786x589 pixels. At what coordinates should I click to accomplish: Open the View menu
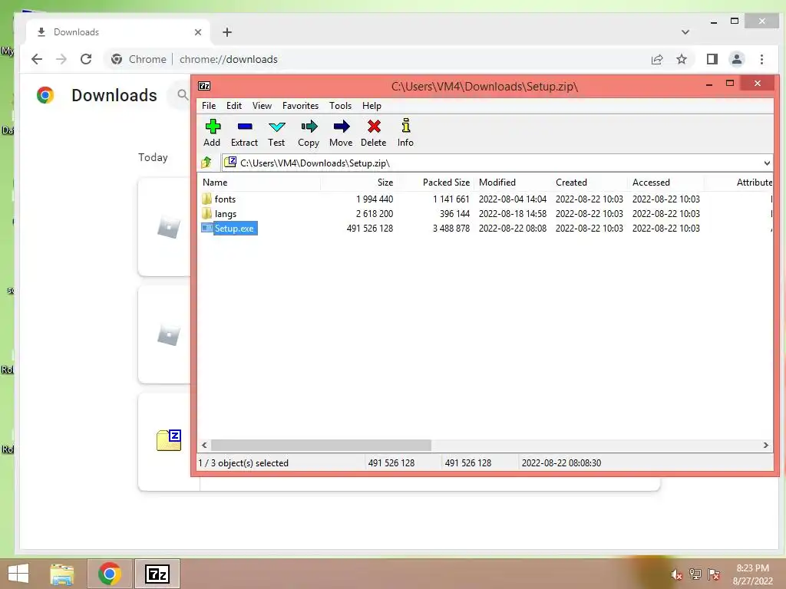click(x=262, y=106)
